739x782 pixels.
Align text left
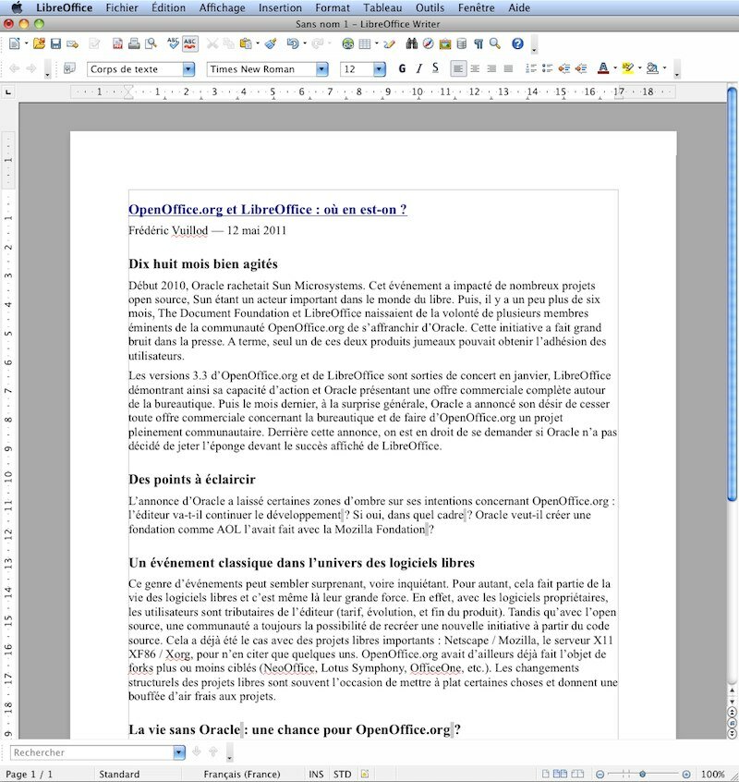tap(458, 68)
